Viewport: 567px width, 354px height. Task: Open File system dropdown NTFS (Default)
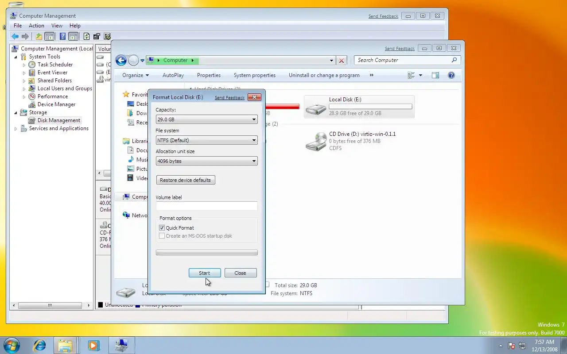(x=206, y=140)
